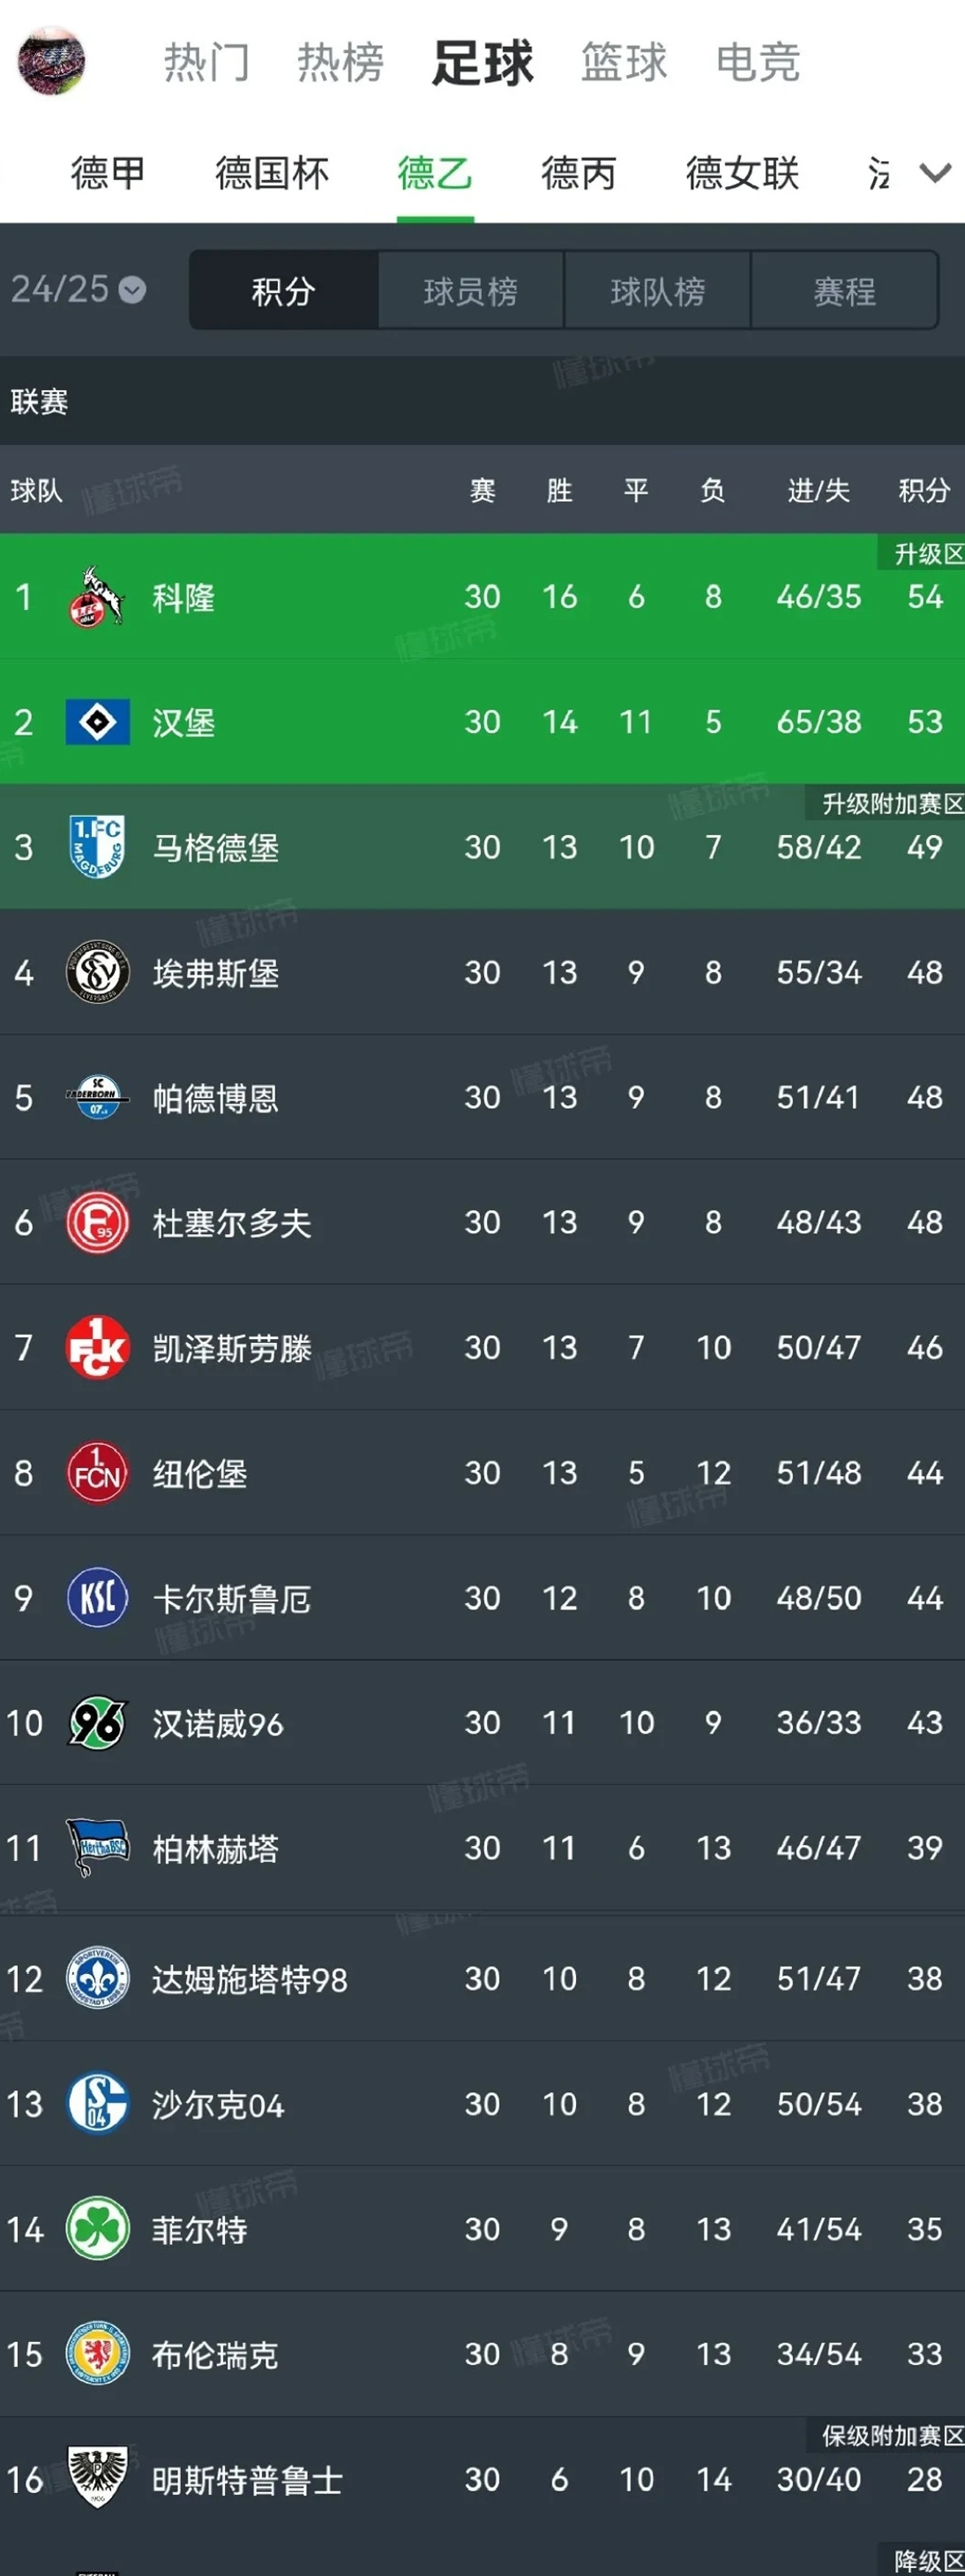
Task: Open the Hannover 96 logo
Action: (x=97, y=1723)
